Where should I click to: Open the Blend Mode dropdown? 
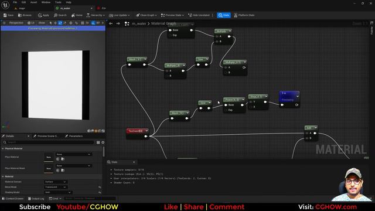(x=56, y=187)
